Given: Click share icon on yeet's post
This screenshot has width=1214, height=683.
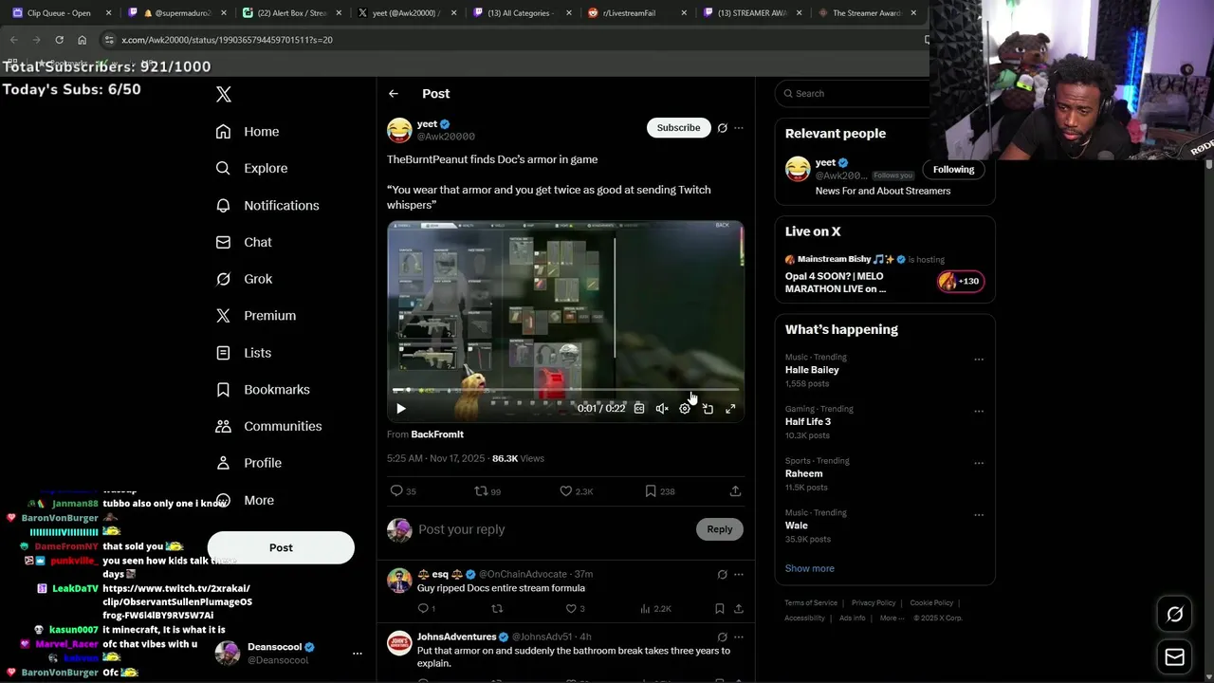Looking at the screenshot, I should 735,491.
